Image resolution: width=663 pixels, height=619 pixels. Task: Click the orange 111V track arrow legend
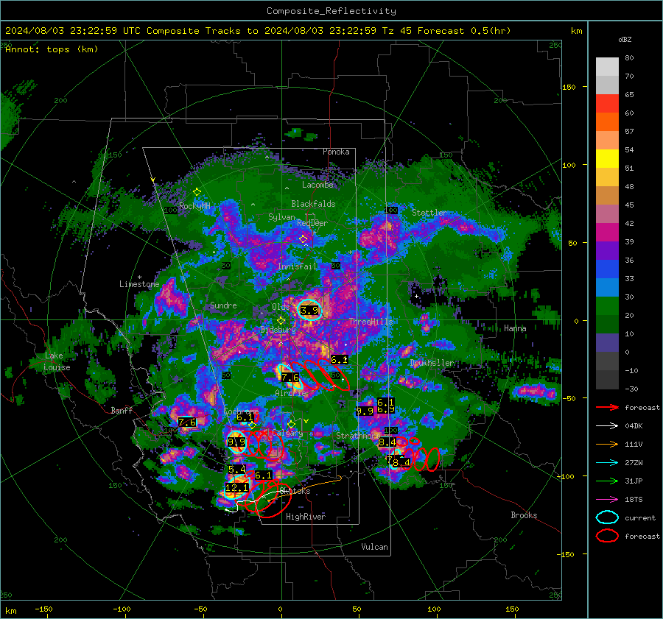[x=607, y=444]
